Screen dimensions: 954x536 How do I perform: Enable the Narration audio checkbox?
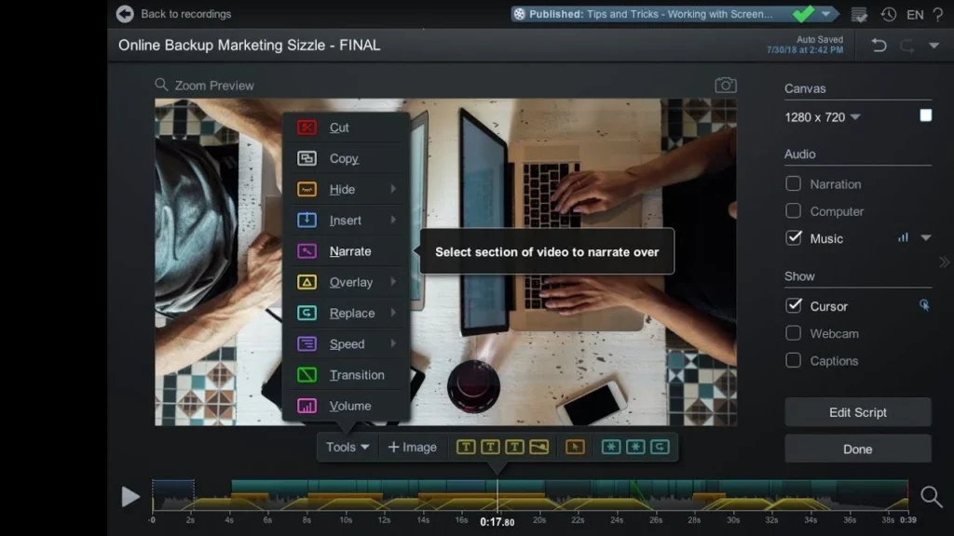794,184
